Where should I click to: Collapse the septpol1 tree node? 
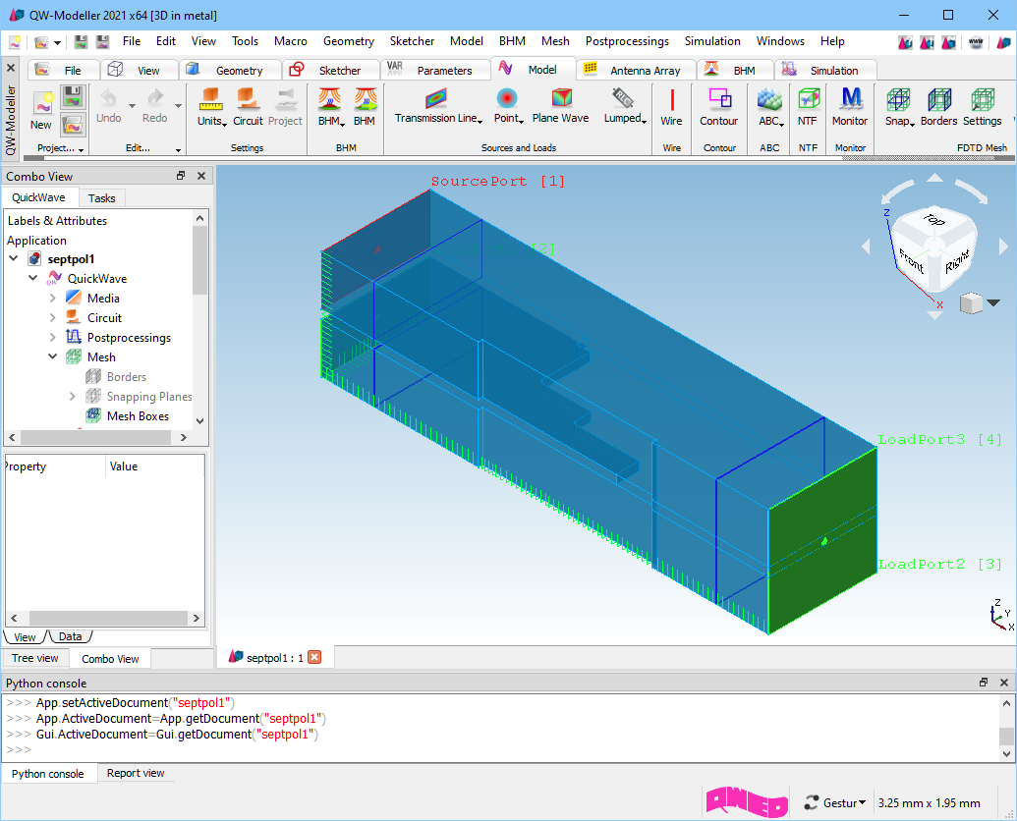pyautogui.click(x=14, y=258)
